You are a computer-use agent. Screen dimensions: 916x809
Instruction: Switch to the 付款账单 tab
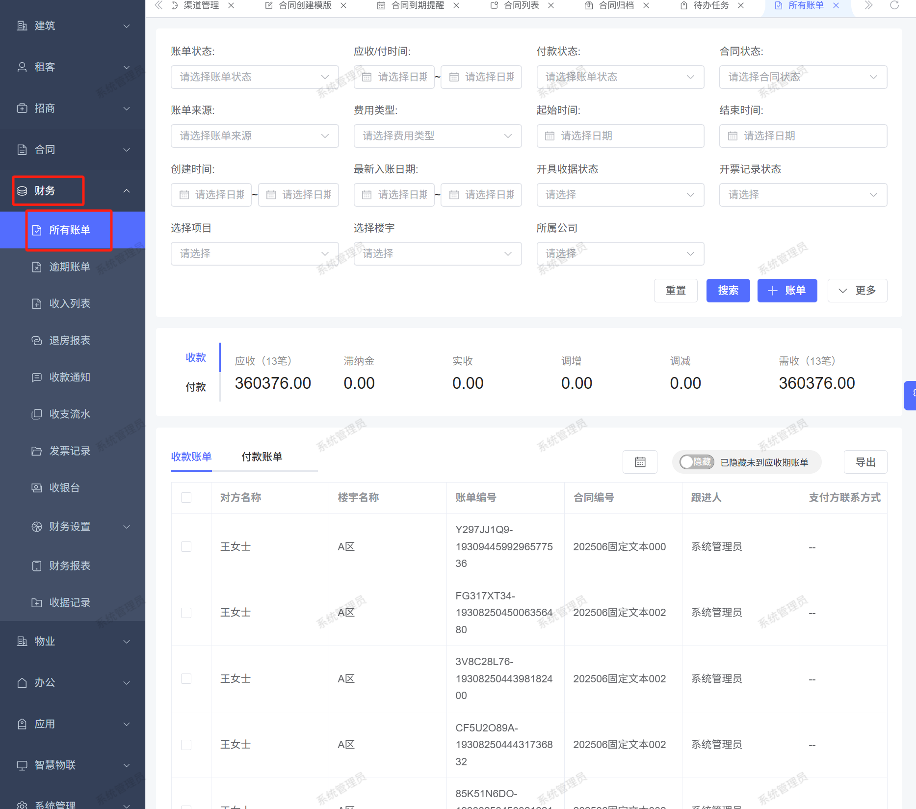pos(262,457)
